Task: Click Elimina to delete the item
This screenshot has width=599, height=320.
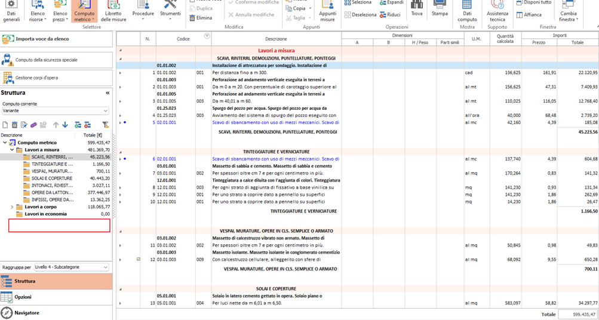Action: [x=201, y=18]
